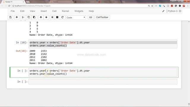
Task: View site information icon in address bar
Action: click(x=13, y=6)
